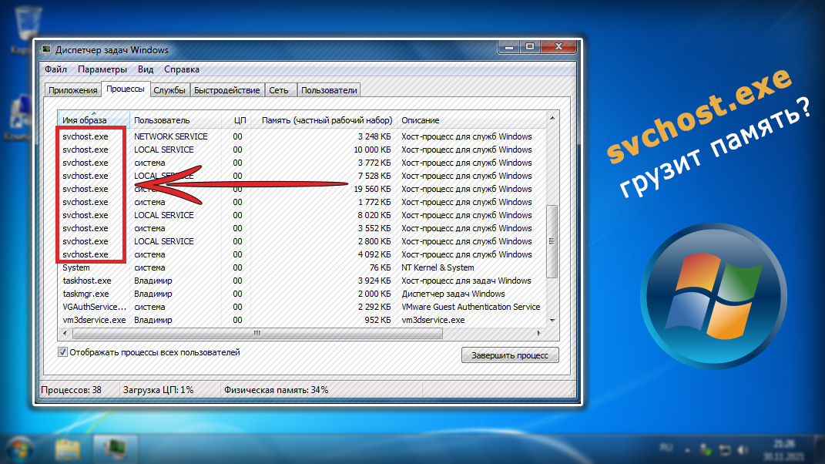Click the RU language indicator in tray
Screen dimensions: 825x464
tap(666, 449)
